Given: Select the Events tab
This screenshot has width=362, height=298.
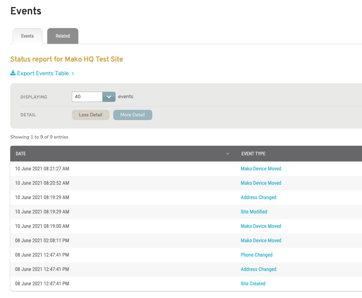Looking at the screenshot, I should [27, 36].
